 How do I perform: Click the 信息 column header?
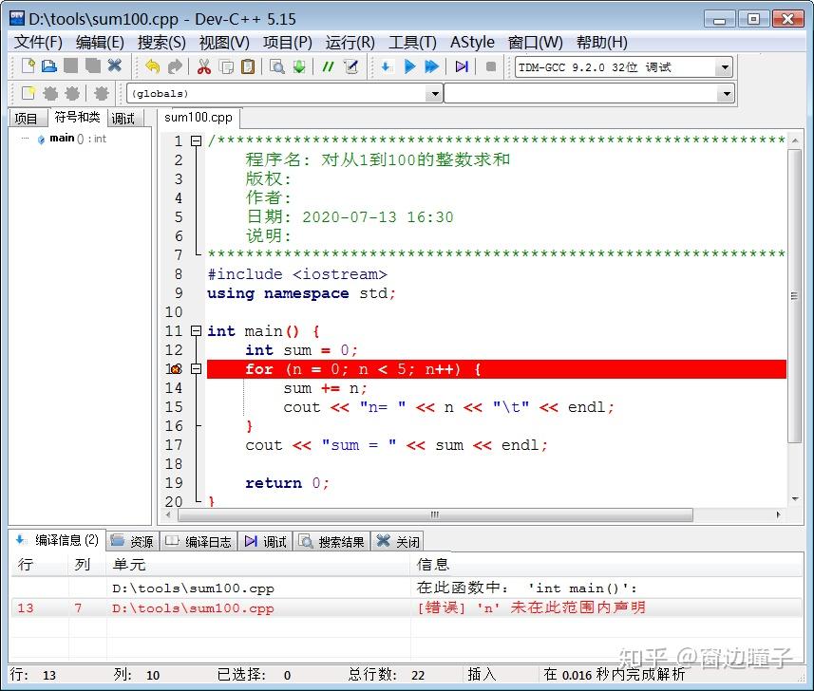point(606,565)
